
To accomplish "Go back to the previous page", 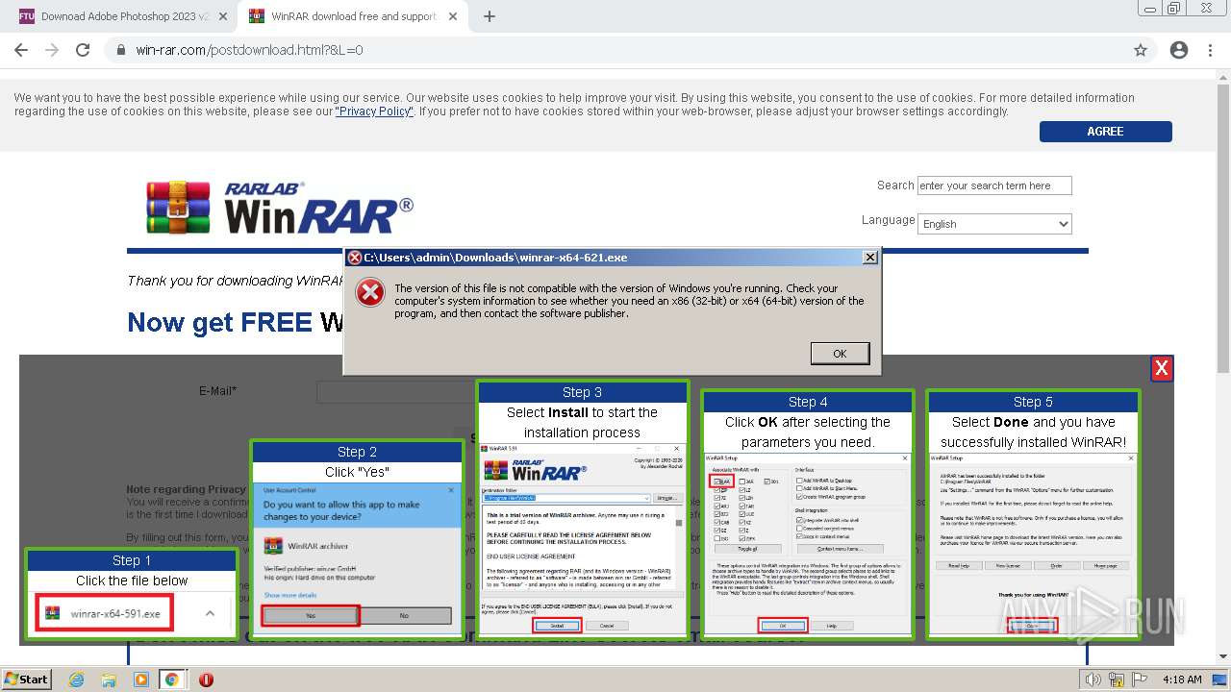I will (21, 50).
